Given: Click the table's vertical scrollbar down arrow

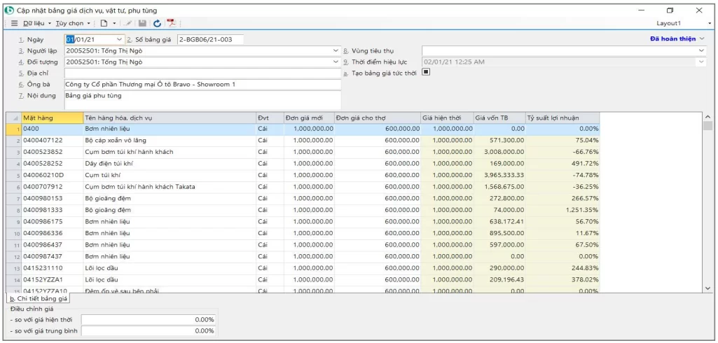Looking at the screenshot, I should [707, 288].
